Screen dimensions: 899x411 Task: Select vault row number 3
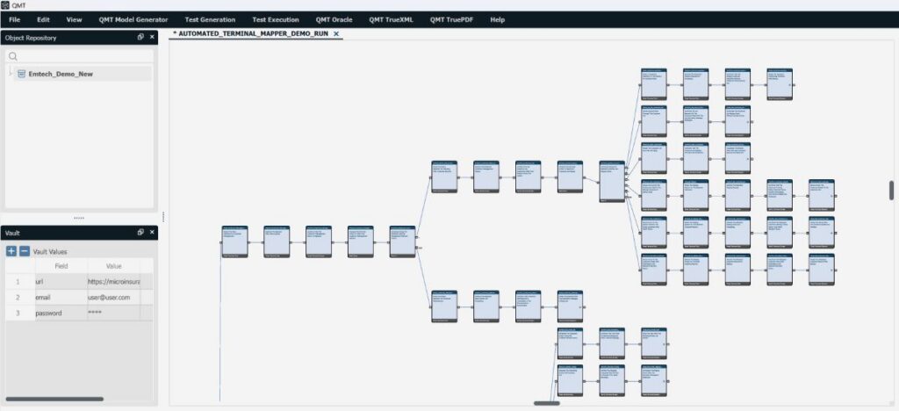18,313
